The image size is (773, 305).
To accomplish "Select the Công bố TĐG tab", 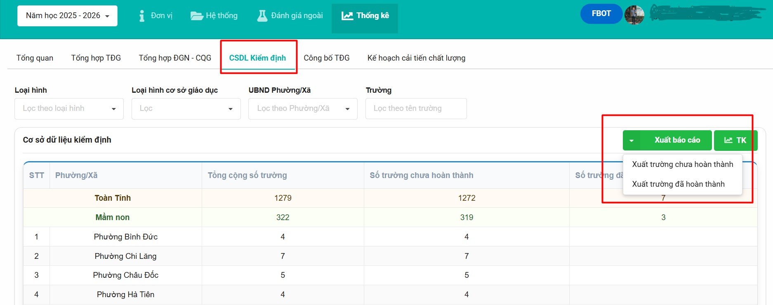I will pyautogui.click(x=326, y=58).
